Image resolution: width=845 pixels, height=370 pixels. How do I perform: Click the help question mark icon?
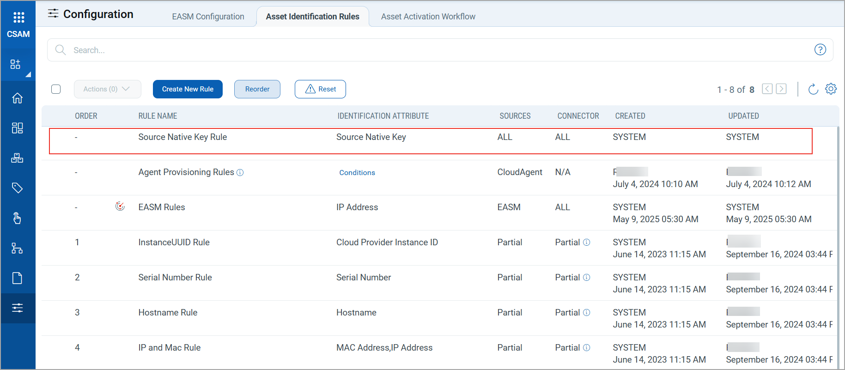coord(820,50)
